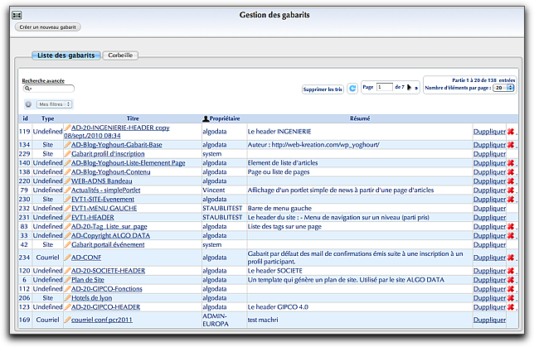Image resolution: width=534 pixels, height=347 pixels.
Task: Click Créer un nouveau gabarit button
Action: coord(48,27)
